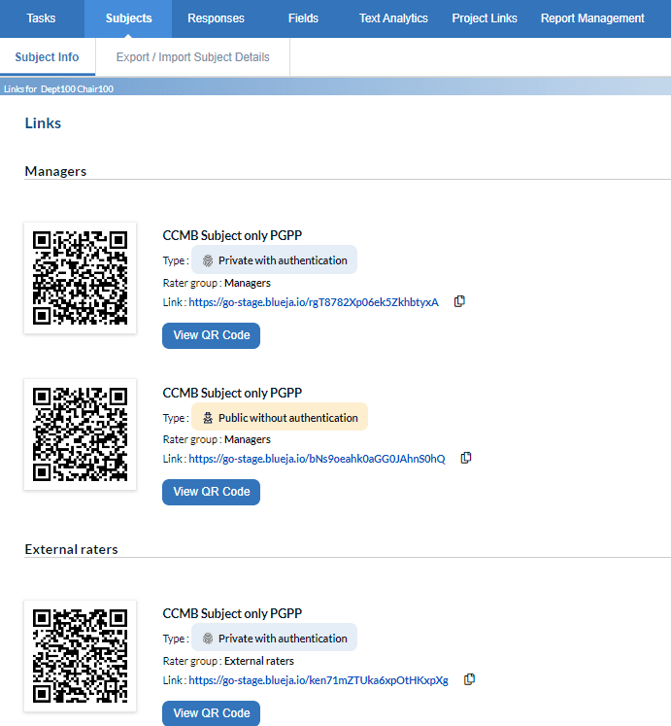The width and height of the screenshot is (671, 726).
Task: Copy the rgT8782Xp06ek5ZkhbtyxA link to clipboard
Action: pos(459,301)
